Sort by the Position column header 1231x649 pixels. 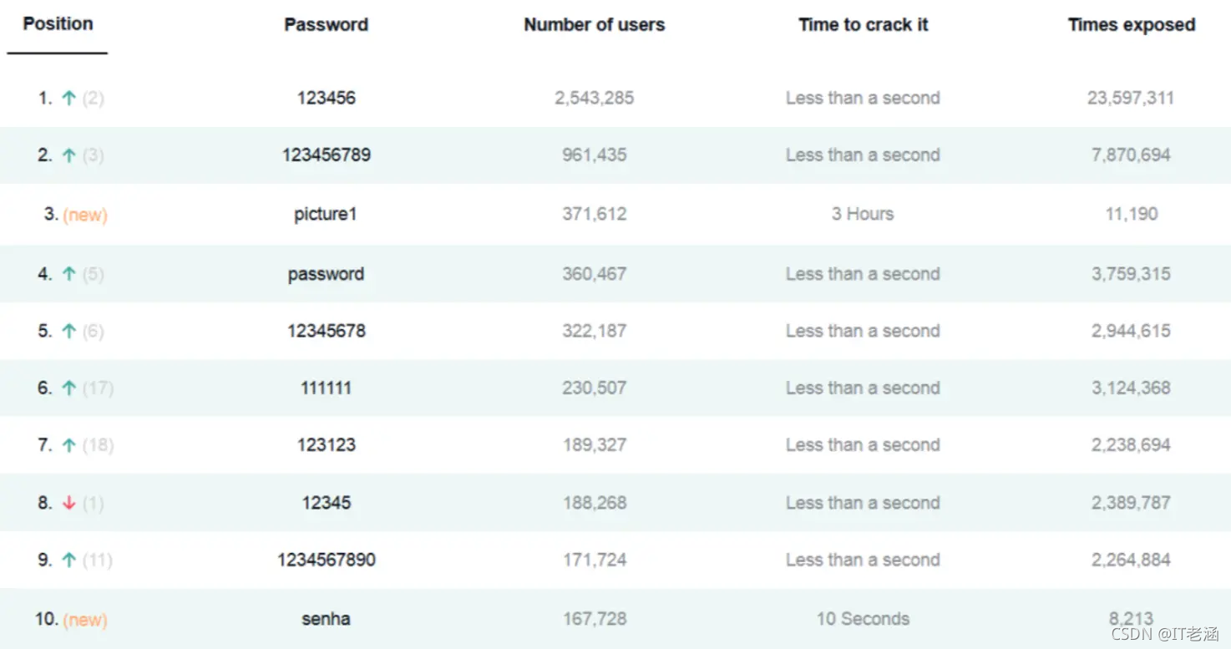58,23
